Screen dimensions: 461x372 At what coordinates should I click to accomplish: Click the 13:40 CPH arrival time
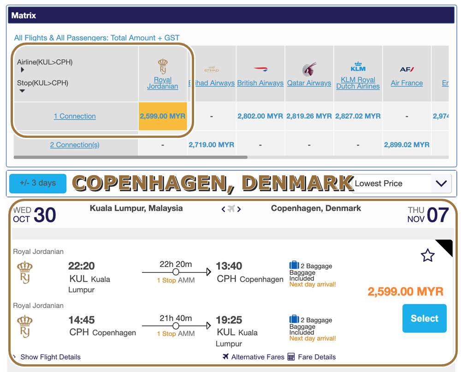tap(229, 266)
